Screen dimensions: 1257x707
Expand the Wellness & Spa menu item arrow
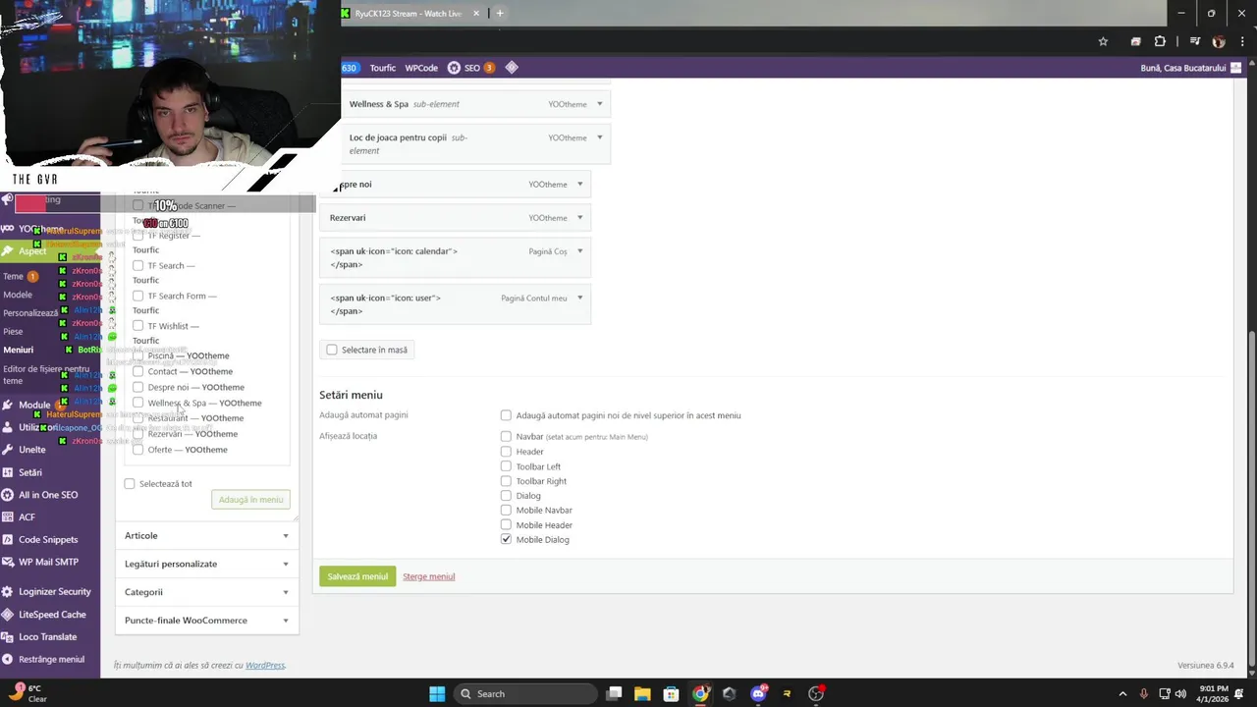click(599, 104)
